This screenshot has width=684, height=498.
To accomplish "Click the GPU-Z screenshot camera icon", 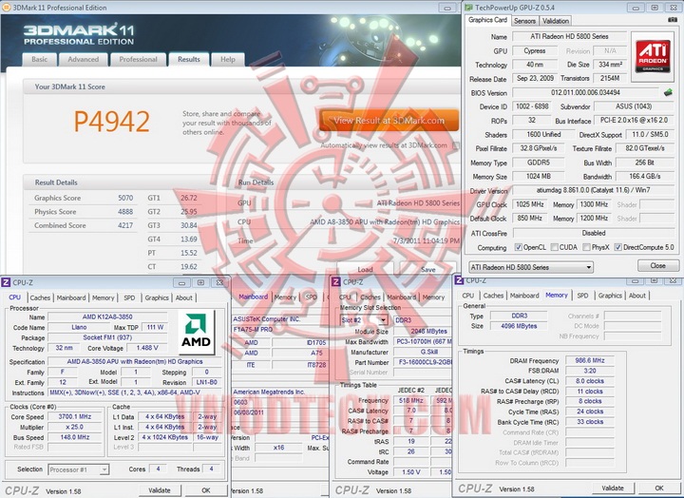I will [x=673, y=20].
